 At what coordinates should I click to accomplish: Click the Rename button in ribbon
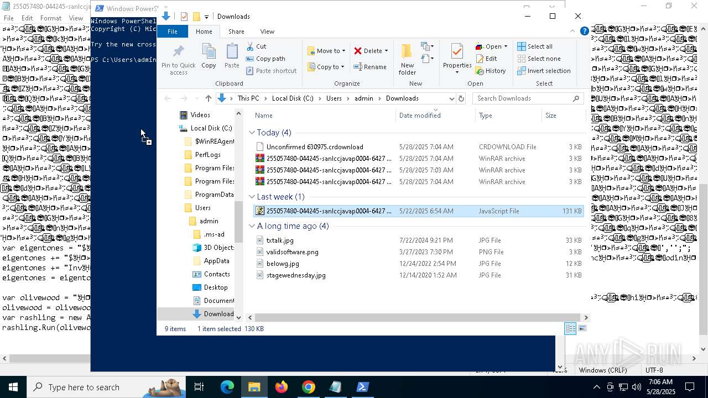pyautogui.click(x=370, y=67)
